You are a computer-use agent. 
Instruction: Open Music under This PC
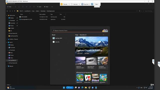pos(11,53)
